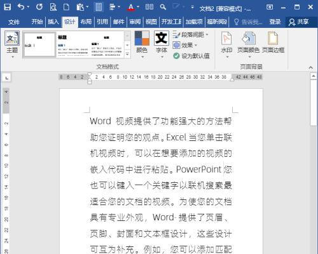Image resolution: width=318 pixels, height=254 pixels.
Task: Switch to the Developer (开发工具) tab
Action: [x=171, y=22]
